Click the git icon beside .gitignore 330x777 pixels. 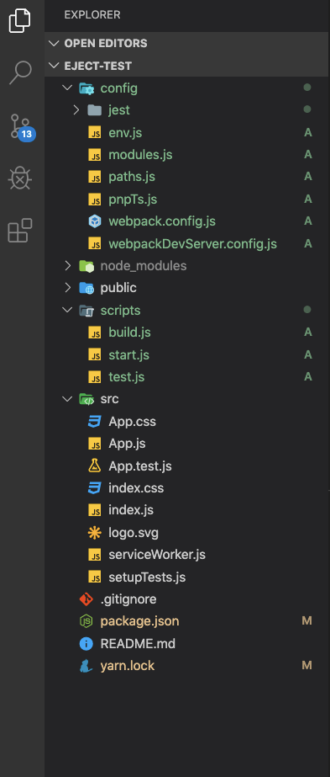pyautogui.click(x=86, y=599)
